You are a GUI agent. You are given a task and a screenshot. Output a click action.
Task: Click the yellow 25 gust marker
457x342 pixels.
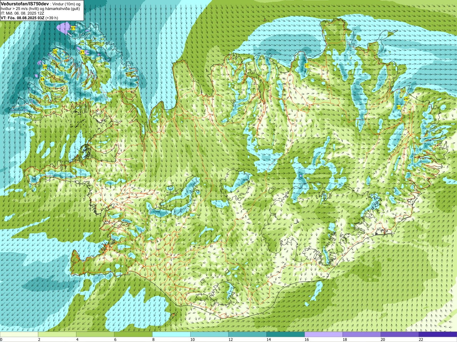coord(55,51)
